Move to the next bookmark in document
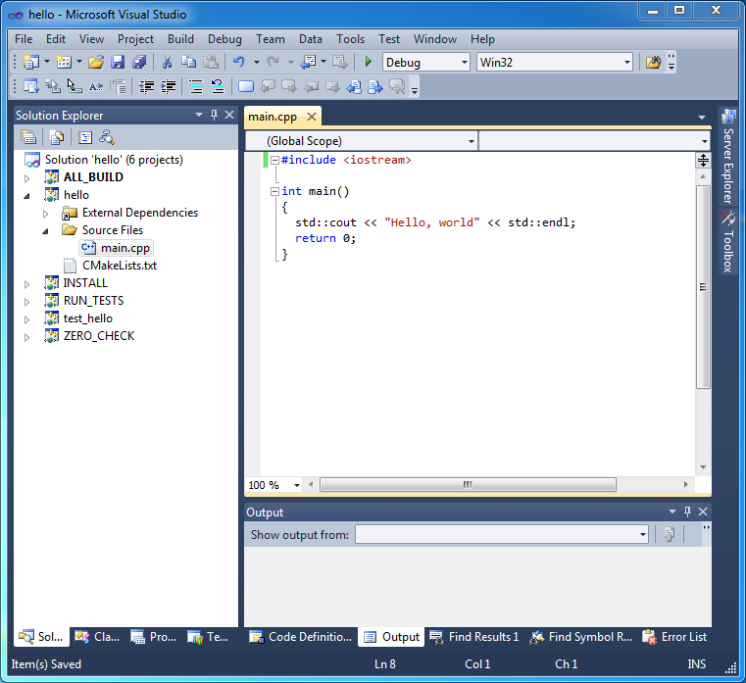The width and height of the screenshot is (746, 683). (x=375, y=86)
